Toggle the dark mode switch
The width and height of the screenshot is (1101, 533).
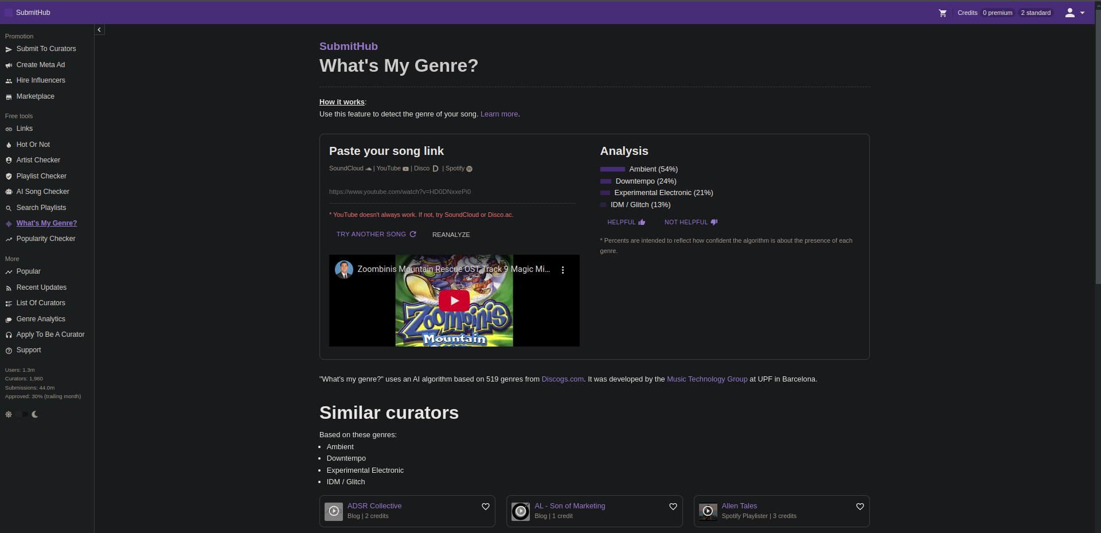(x=22, y=414)
